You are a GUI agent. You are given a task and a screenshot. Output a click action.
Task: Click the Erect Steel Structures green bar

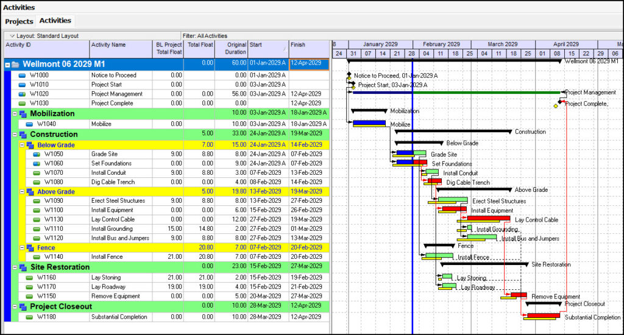click(x=453, y=200)
